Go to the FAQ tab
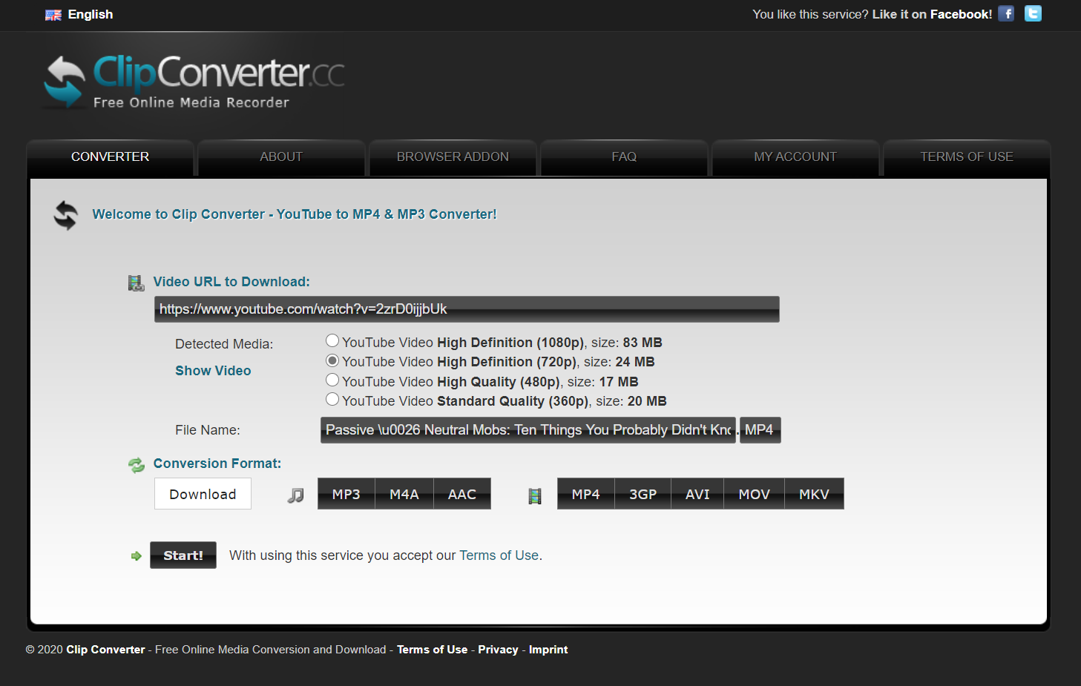 [624, 157]
